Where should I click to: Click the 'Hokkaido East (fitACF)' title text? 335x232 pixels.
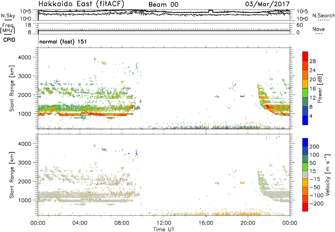click(x=81, y=4)
